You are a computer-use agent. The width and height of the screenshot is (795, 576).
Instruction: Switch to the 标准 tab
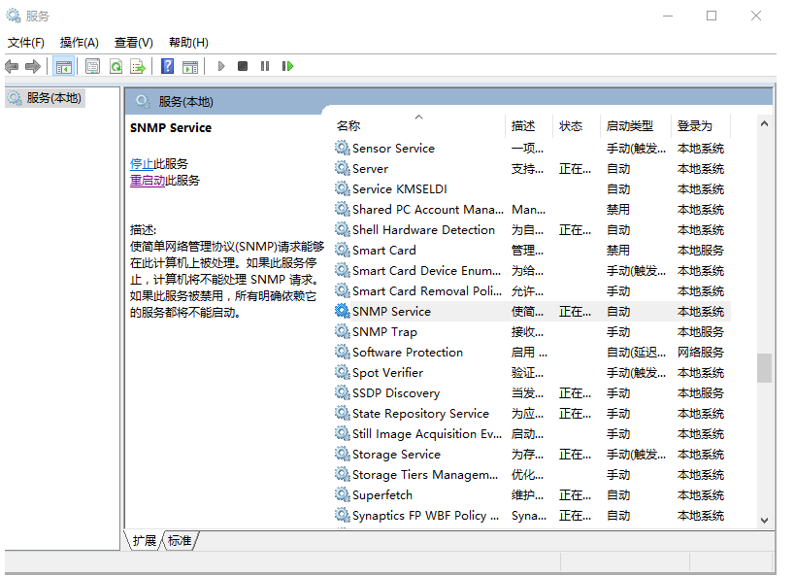178,541
